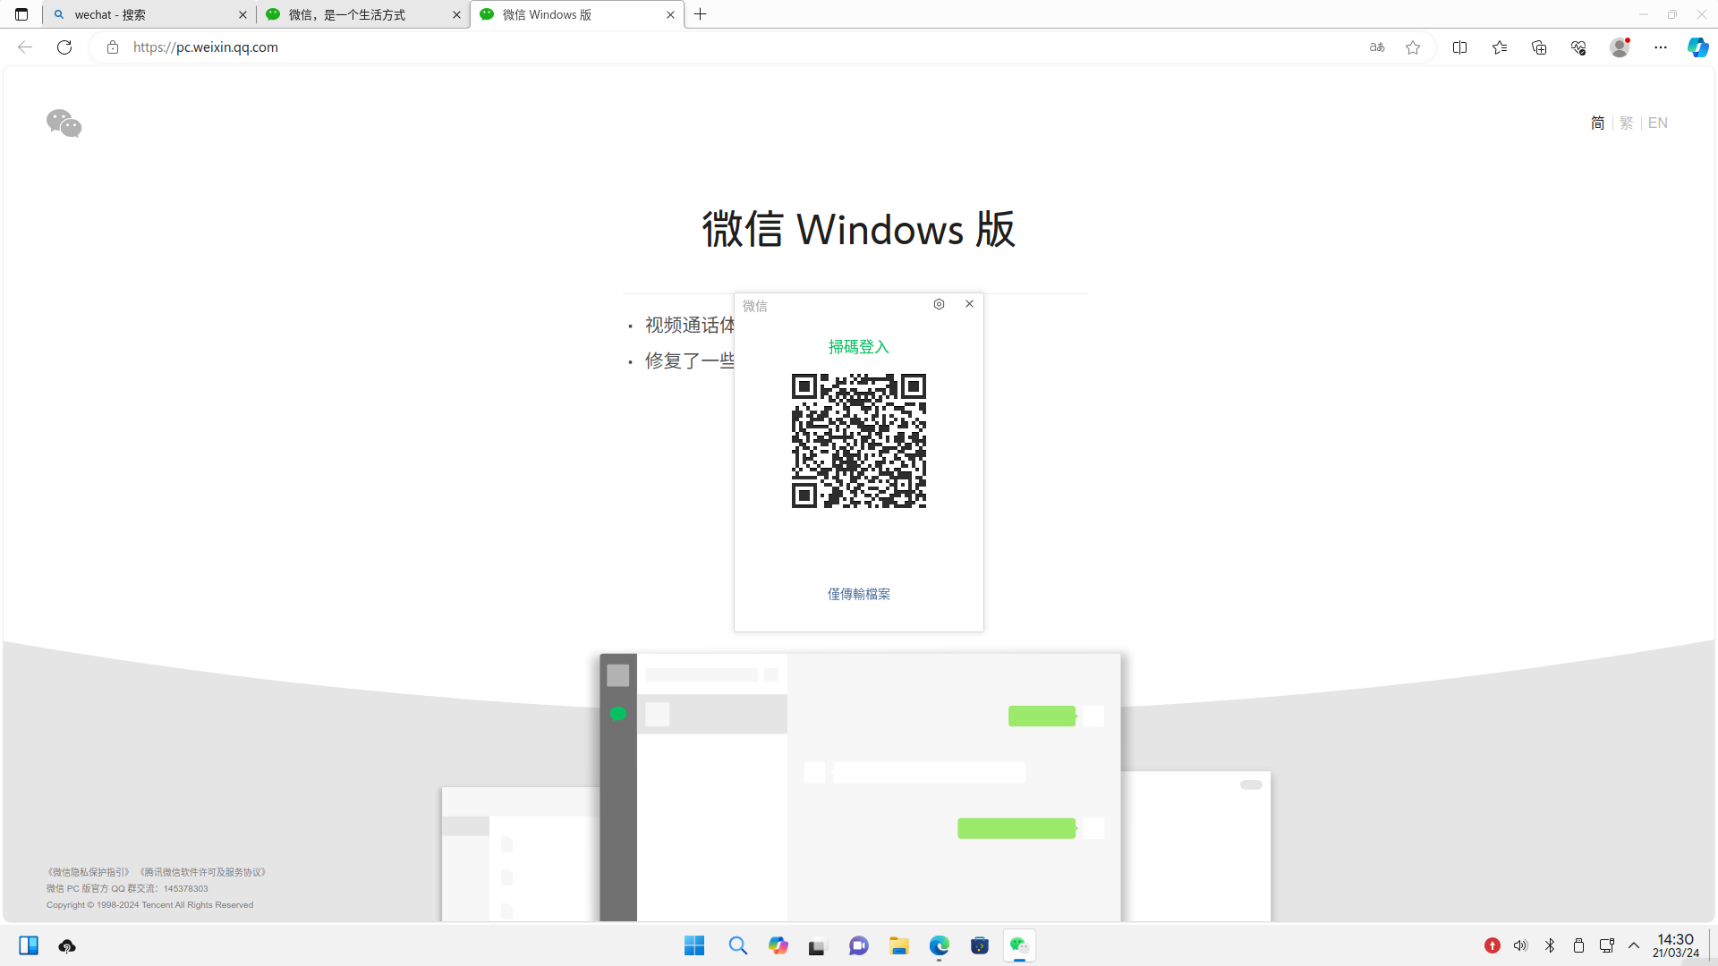Expand hidden icons in the system tray
Image resolution: width=1718 pixels, height=966 pixels.
(x=1634, y=945)
